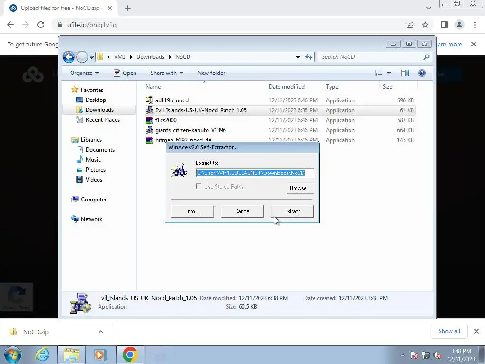Image resolution: width=485 pixels, height=364 pixels.
Task: Open Documents library in navigation pane
Action: (x=100, y=150)
